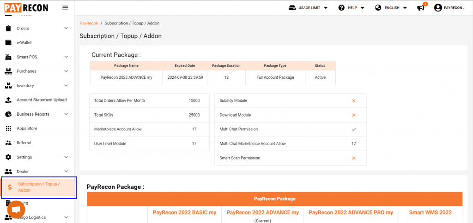473x223 pixels.
Task: Click the User Level Module row
Action: 149,144
